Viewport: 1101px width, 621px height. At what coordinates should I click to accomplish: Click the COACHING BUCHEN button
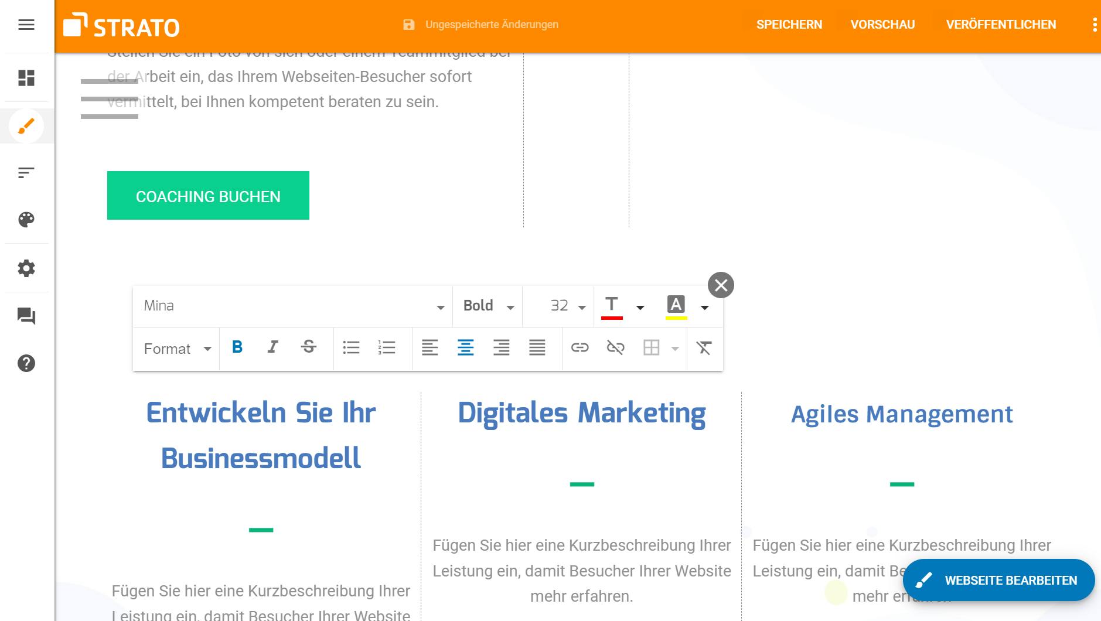click(x=208, y=196)
